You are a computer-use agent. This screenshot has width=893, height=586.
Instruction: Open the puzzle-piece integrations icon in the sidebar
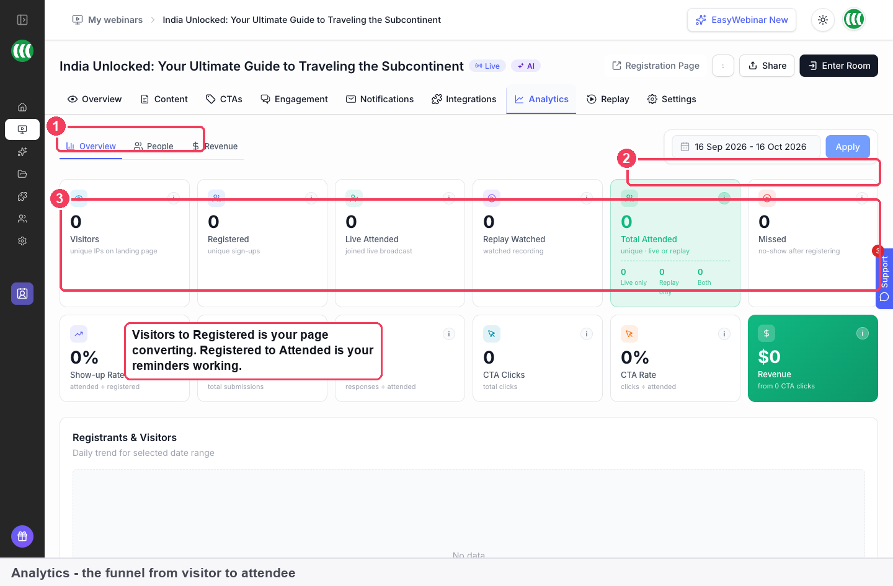22,196
